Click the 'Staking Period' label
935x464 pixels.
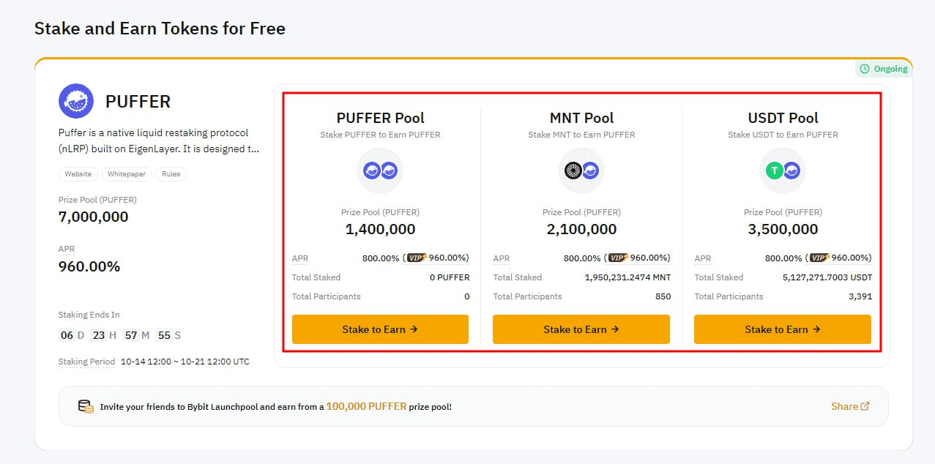point(86,362)
